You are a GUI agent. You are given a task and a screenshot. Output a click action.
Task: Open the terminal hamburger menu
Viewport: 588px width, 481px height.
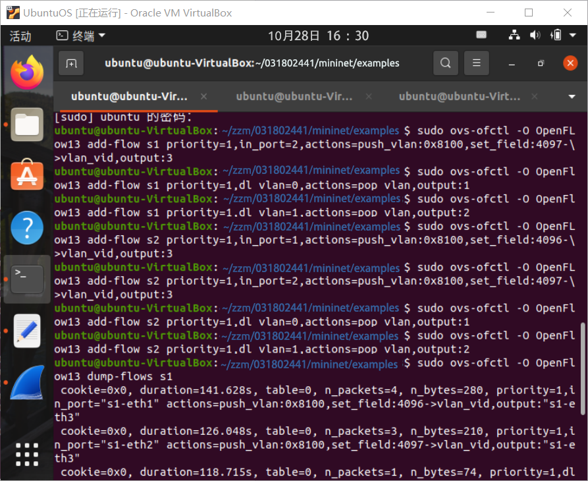[x=477, y=63]
